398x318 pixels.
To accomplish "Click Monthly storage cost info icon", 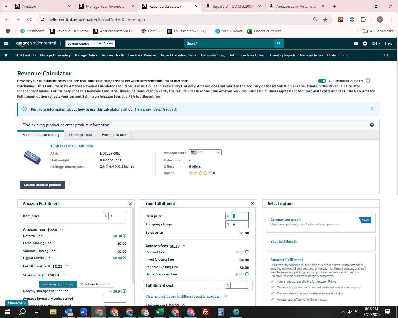I will pyautogui.click(x=124, y=291).
